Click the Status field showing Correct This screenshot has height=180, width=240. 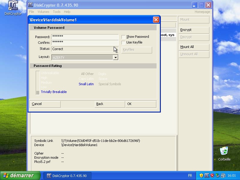pos(85,49)
